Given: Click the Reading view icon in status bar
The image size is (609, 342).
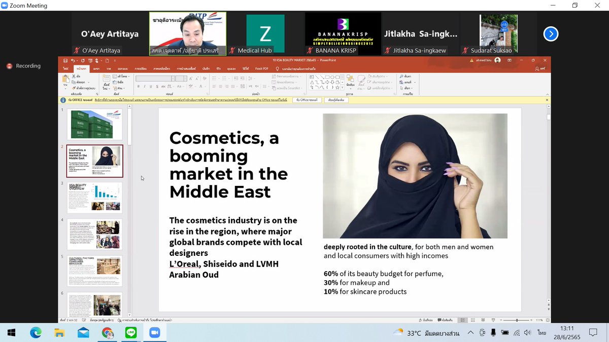Looking at the screenshot, I should 483,320.
